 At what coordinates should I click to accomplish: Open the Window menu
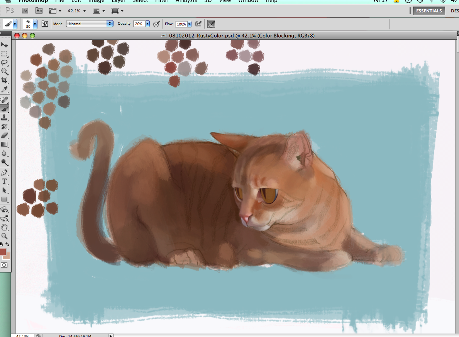[x=248, y=2]
